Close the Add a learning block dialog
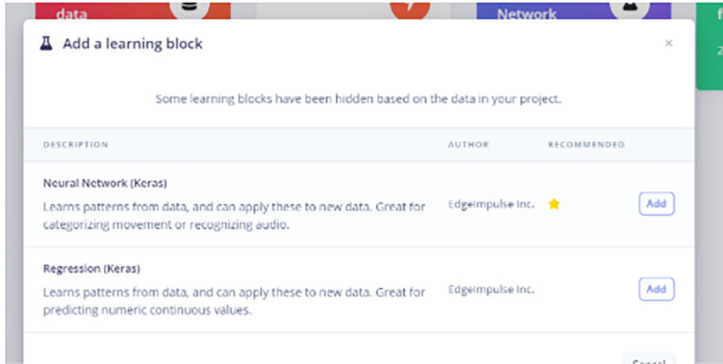This screenshot has width=723, height=364. coord(669,43)
